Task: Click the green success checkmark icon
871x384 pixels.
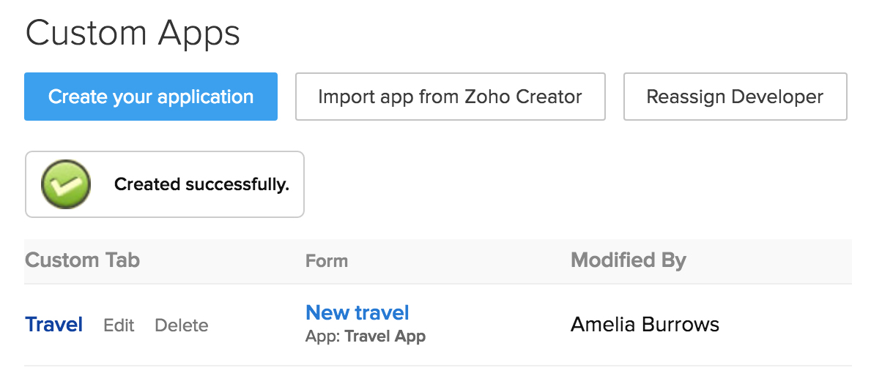Action: coord(66,184)
